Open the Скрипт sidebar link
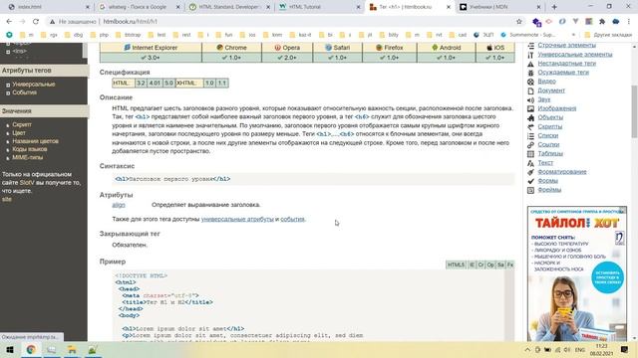 [x=22, y=125]
